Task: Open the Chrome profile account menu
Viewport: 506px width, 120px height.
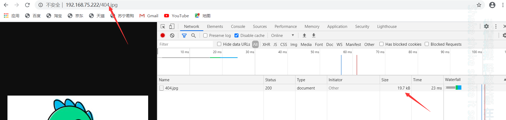Action: click(x=492, y=5)
